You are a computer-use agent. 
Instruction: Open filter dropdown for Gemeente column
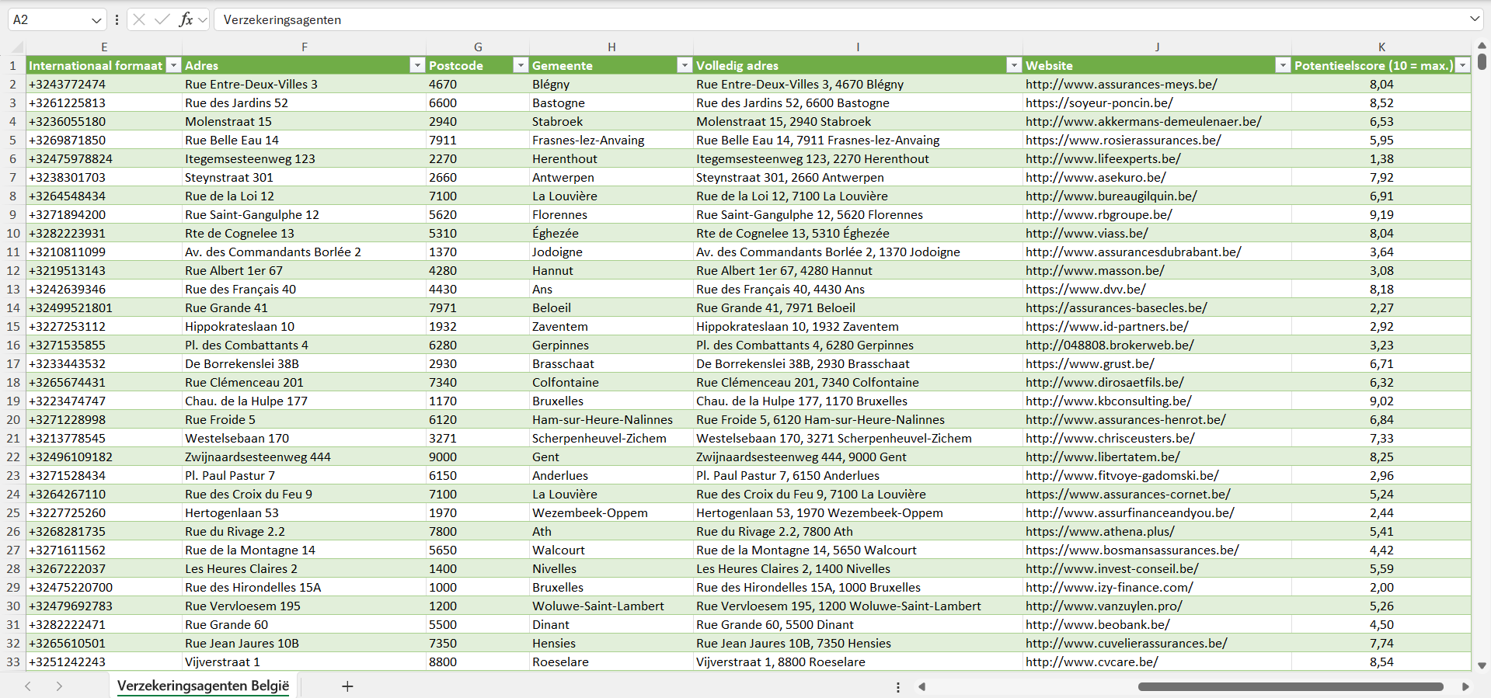tap(685, 65)
